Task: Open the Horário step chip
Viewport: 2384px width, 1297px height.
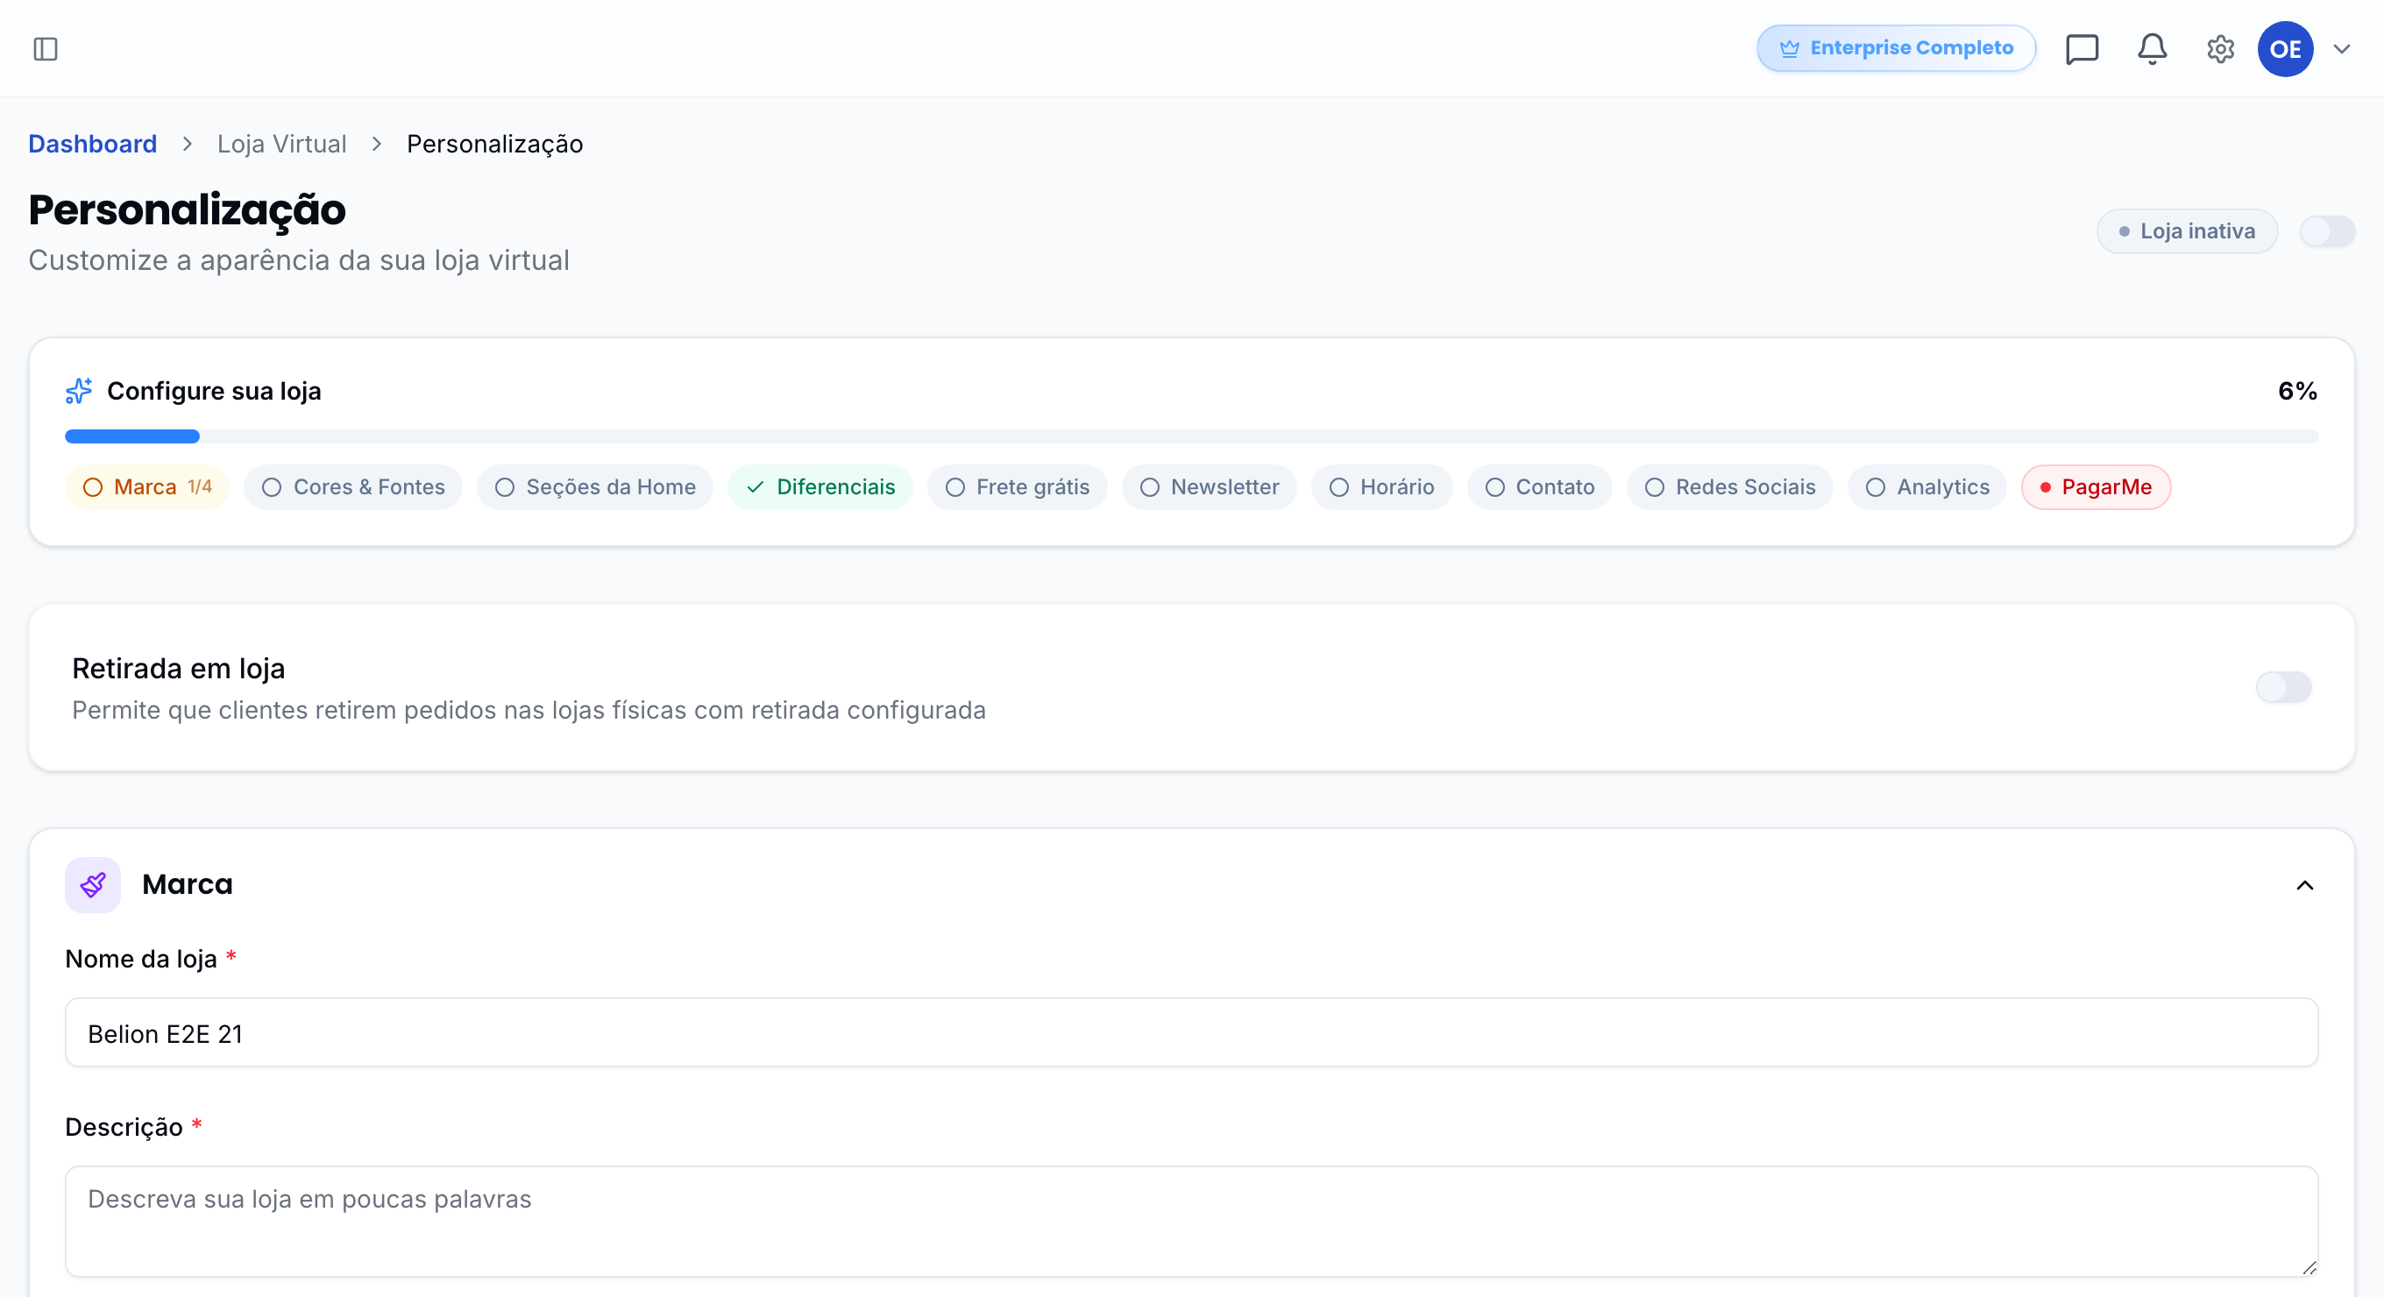Action: click(x=1380, y=487)
